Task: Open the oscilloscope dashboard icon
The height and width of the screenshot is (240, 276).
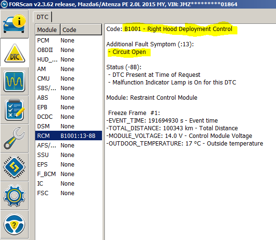Action: point(14,82)
